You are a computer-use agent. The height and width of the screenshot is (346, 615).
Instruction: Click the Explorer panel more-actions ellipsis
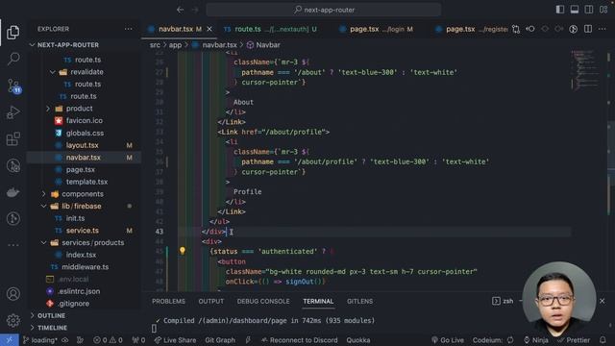128,29
